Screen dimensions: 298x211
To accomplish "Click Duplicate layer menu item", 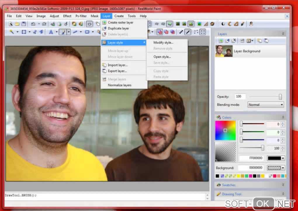I will pyautogui.click(x=118, y=28).
